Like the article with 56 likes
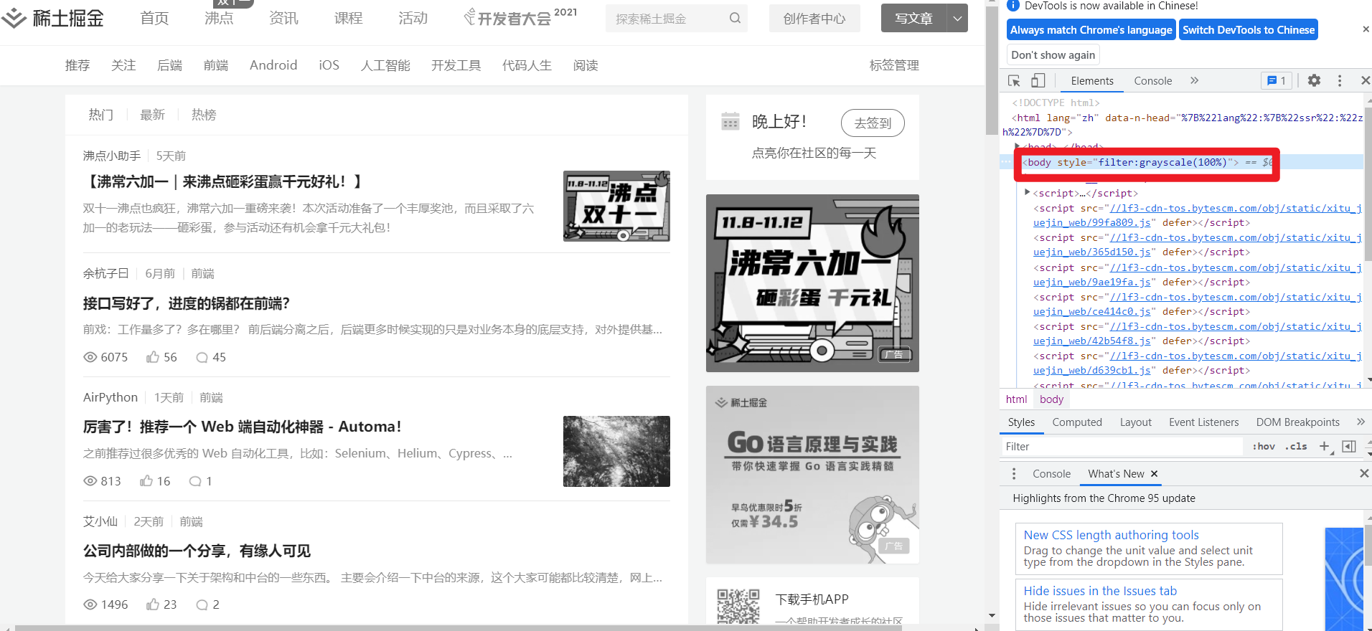Image resolution: width=1372 pixels, height=631 pixels. pos(153,357)
